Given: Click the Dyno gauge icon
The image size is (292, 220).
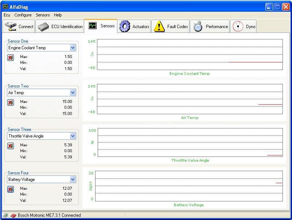Looking at the screenshot, I should click(x=238, y=26).
